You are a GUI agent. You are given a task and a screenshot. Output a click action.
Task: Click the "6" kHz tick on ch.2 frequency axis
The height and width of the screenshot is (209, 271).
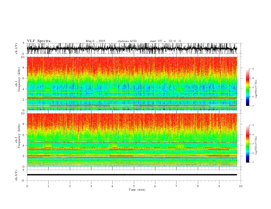click(24, 135)
